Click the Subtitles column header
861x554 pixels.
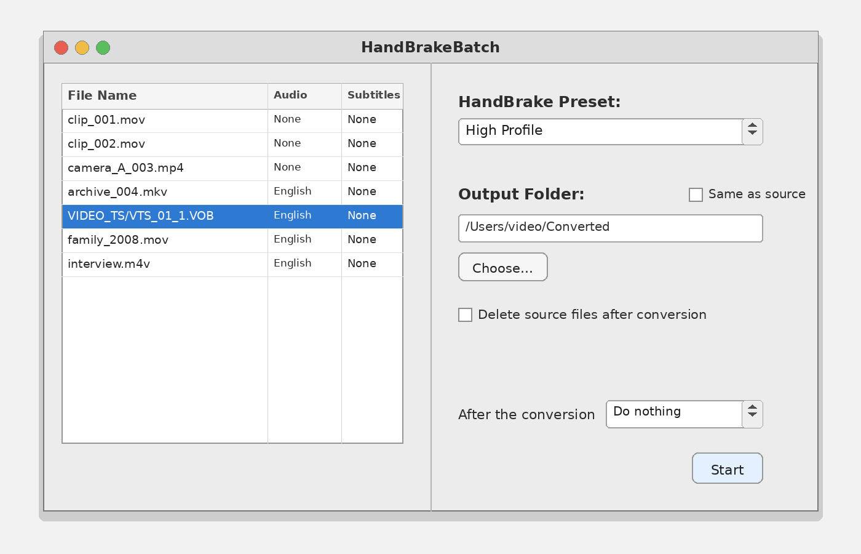(372, 96)
